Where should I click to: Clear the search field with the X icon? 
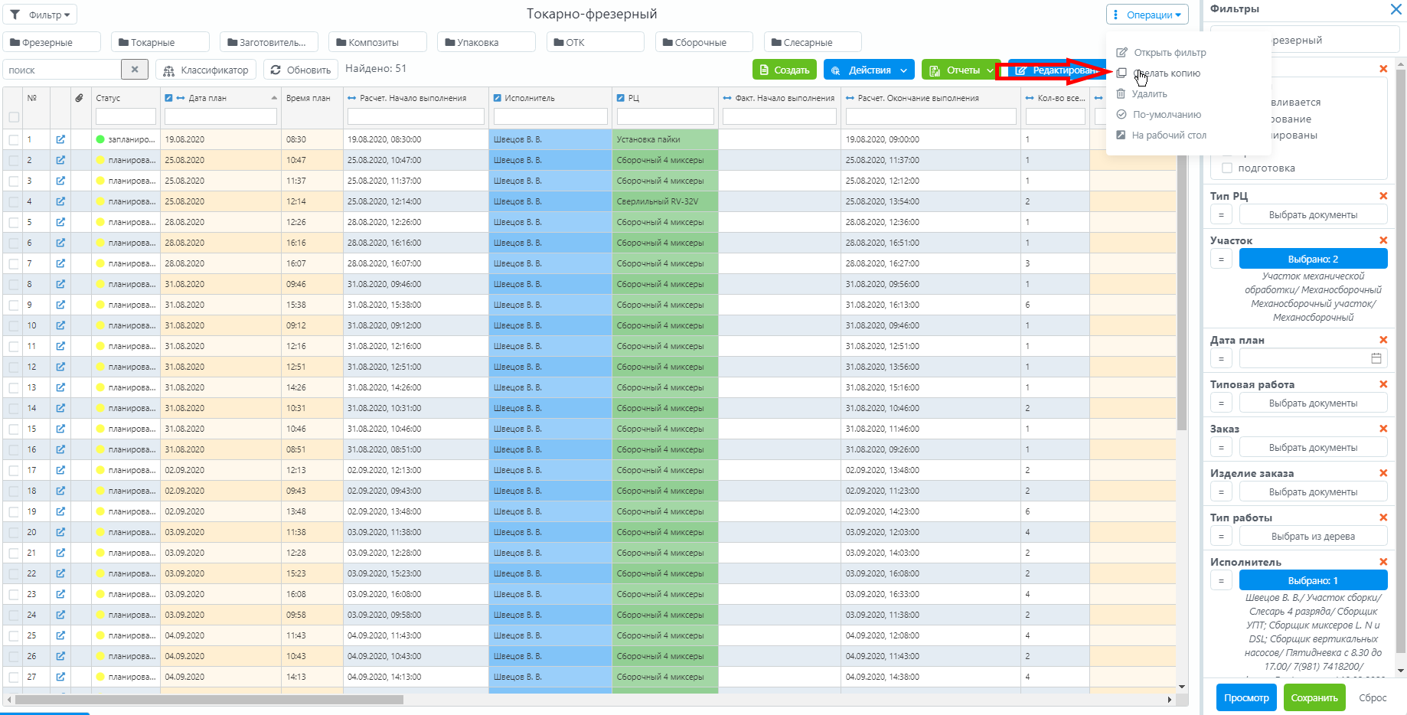(135, 70)
